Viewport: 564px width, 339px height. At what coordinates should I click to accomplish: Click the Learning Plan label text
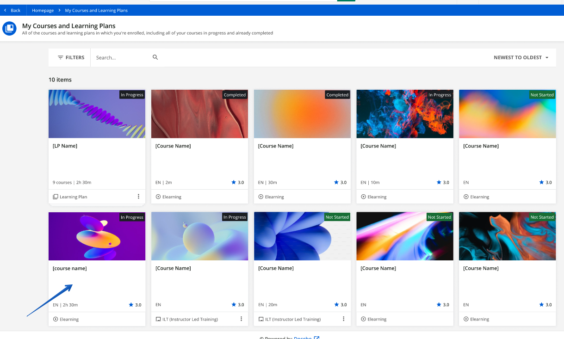(74, 197)
